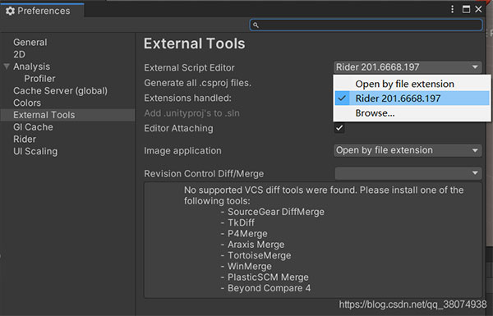The height and width of the screenshot is (316, 493).
Task: Click the "Image application" label
Action: coord(182,151)
